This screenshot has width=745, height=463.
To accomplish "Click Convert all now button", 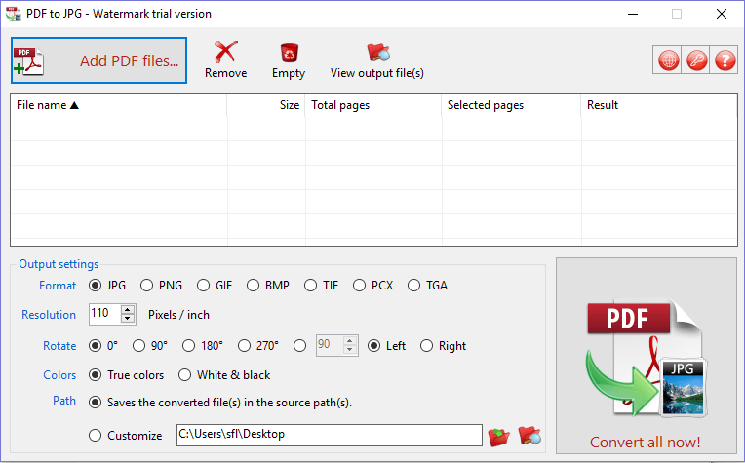I will [647, 356].
